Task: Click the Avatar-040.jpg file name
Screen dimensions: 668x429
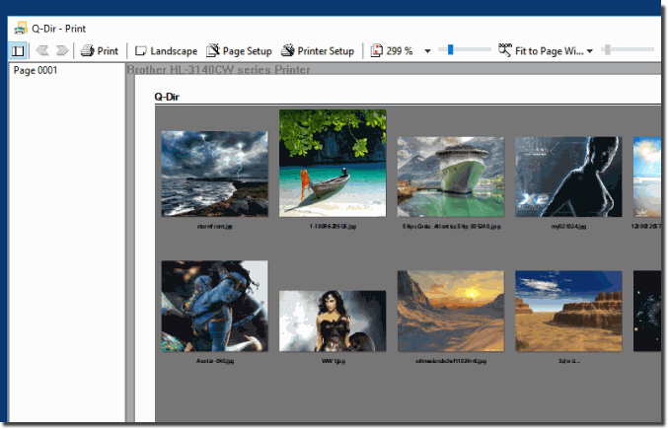Action: (215, 361)
